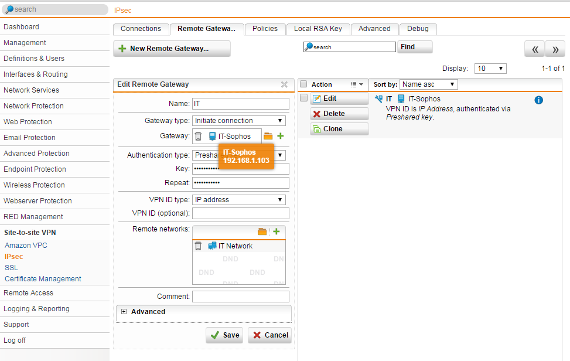Open the gateway object folder browser
The height and width of the screenshot is (361, 570).
[x=268, y=136]
